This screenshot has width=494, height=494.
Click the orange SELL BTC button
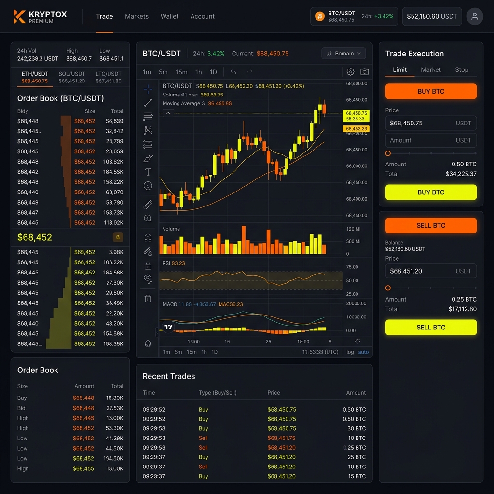tap(431, 225)
